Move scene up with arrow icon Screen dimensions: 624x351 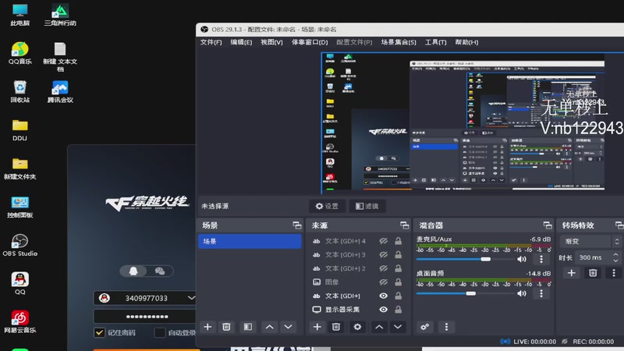[x=269, y=327]
